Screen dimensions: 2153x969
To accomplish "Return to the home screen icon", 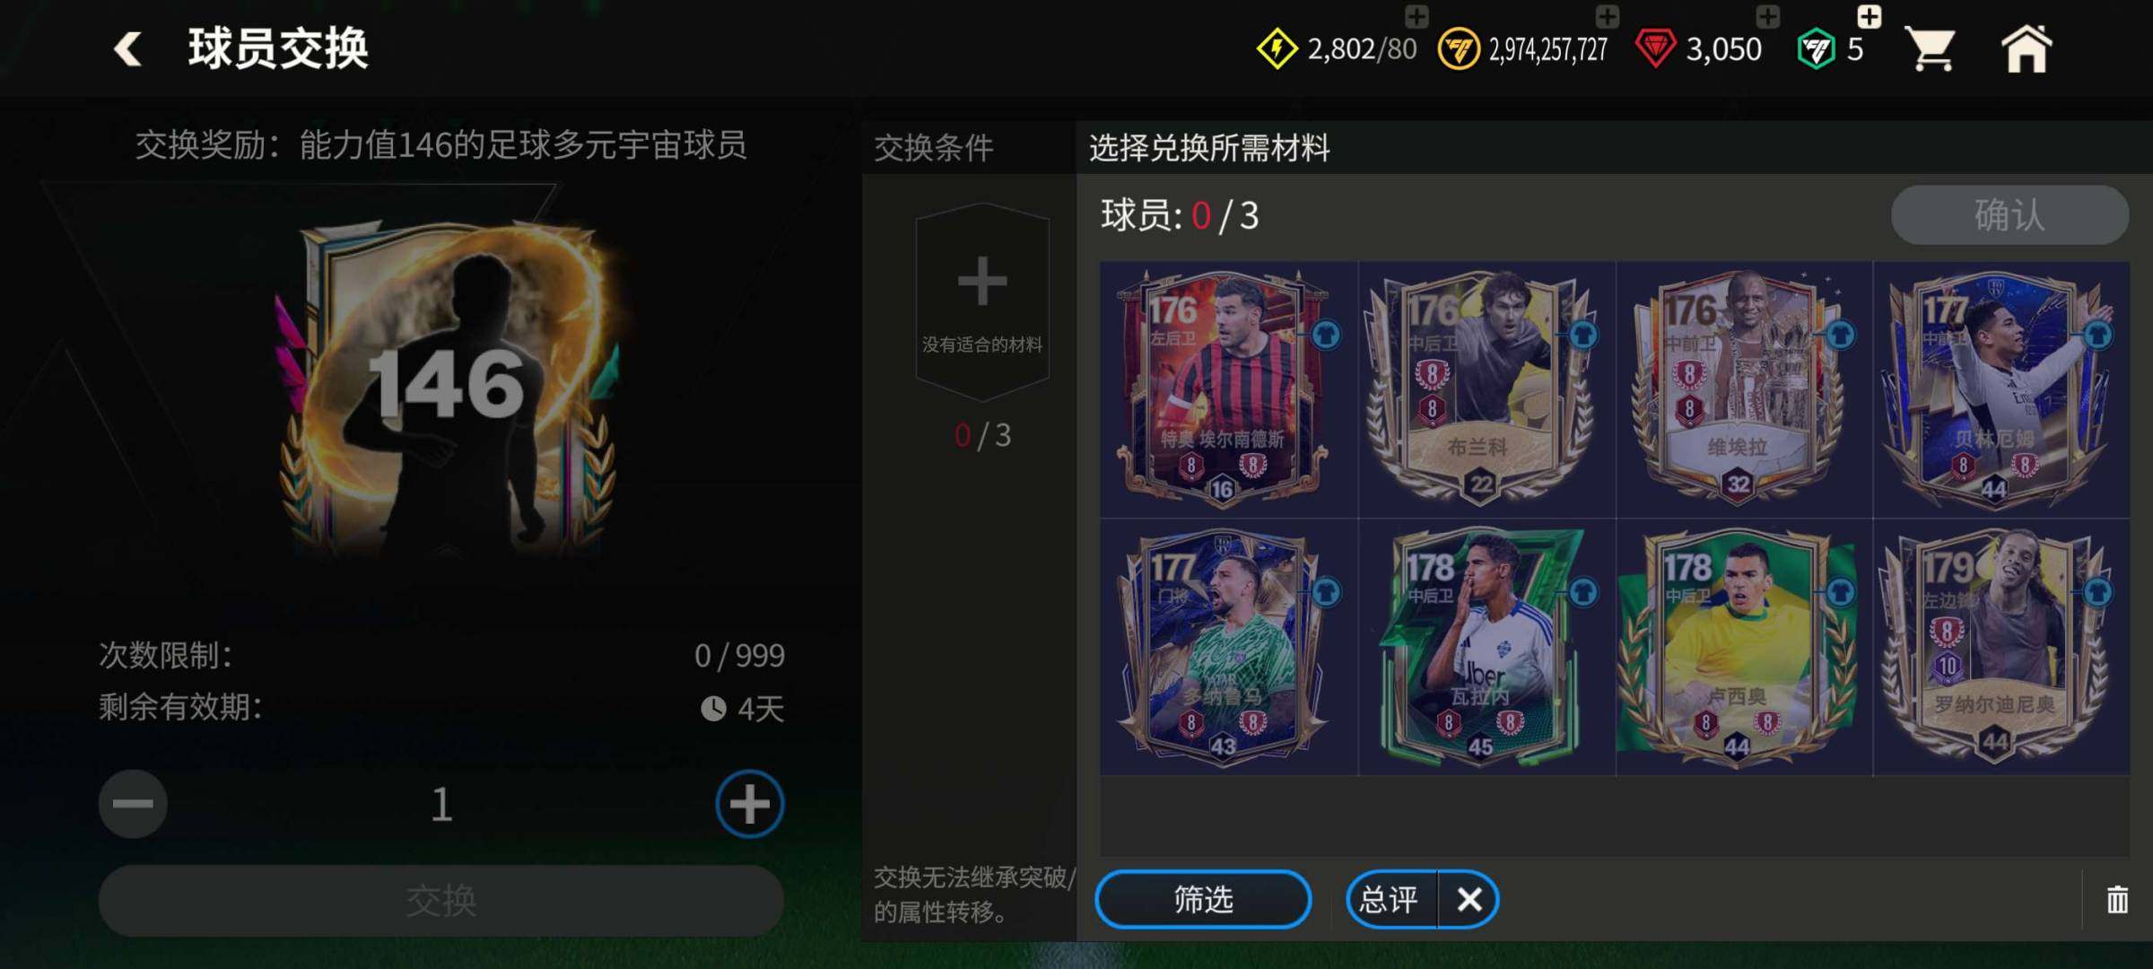I will (x=2026, y=48).
